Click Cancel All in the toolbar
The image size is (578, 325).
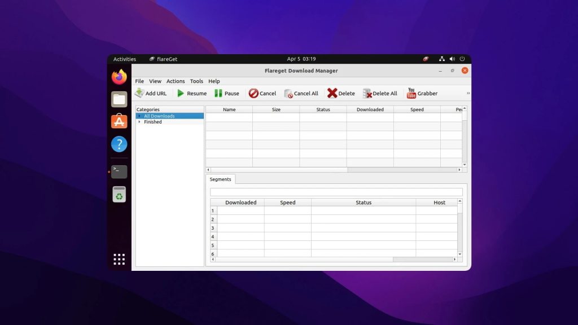[301, 93]
